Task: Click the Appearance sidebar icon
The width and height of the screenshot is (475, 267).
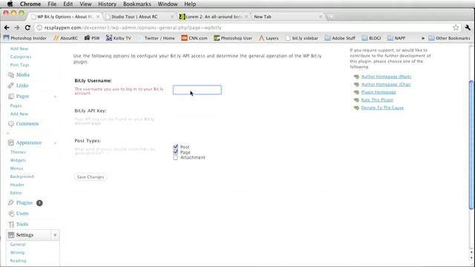Action: coord(11,142)
